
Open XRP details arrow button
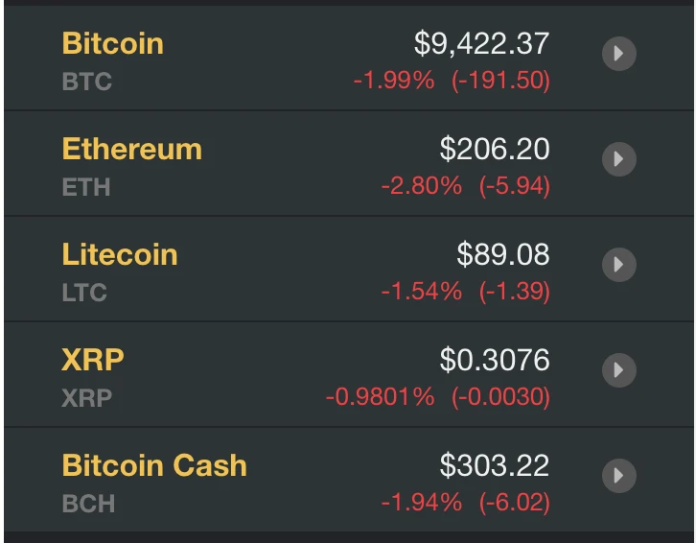(x=619, y=369)
